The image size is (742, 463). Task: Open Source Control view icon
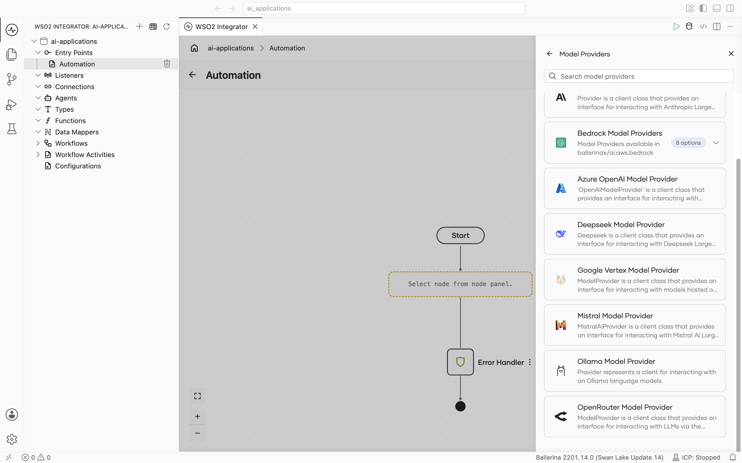click(x=12, y=79)
